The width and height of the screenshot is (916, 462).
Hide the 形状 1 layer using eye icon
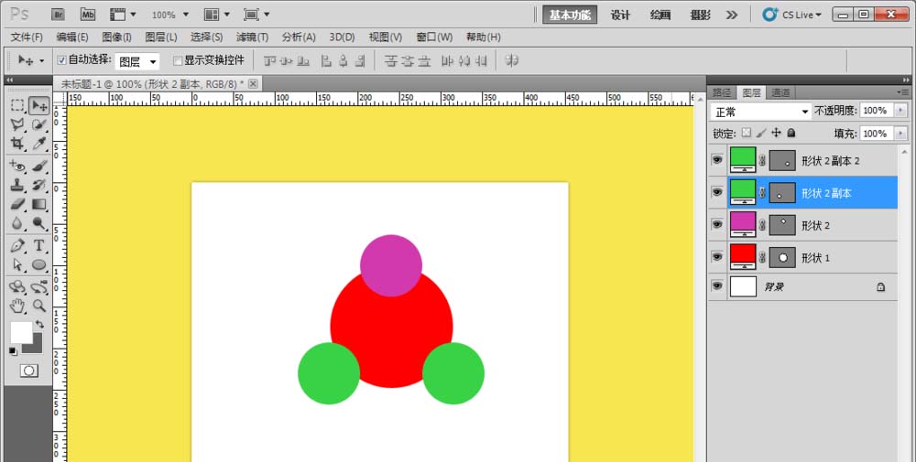716,257
